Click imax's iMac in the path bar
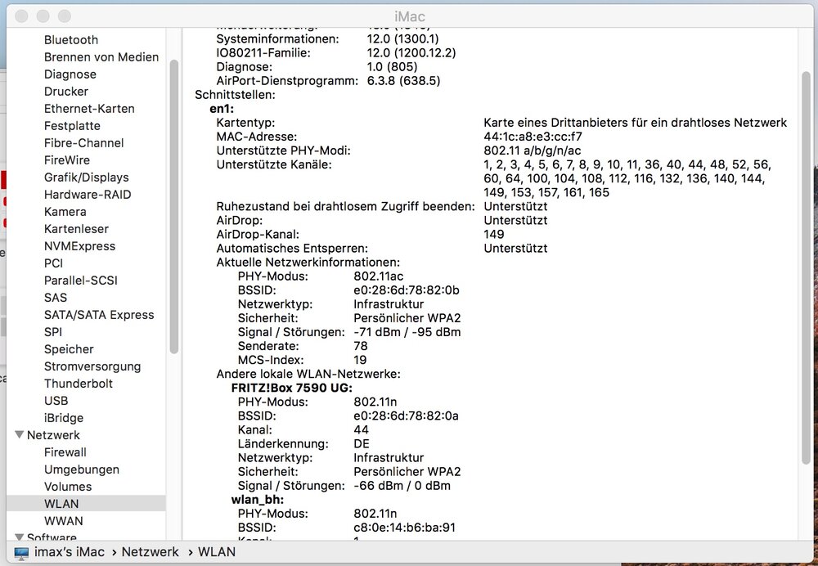 tap(70, 552)
